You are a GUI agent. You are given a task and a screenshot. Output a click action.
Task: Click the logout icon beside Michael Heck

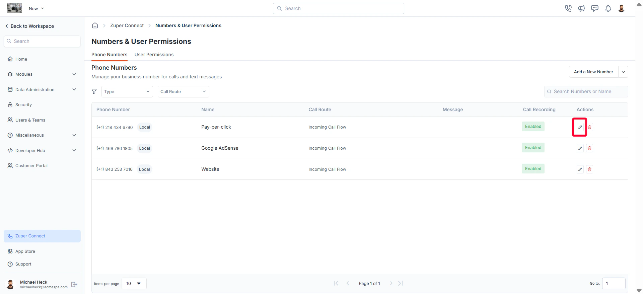coord(74,284)
